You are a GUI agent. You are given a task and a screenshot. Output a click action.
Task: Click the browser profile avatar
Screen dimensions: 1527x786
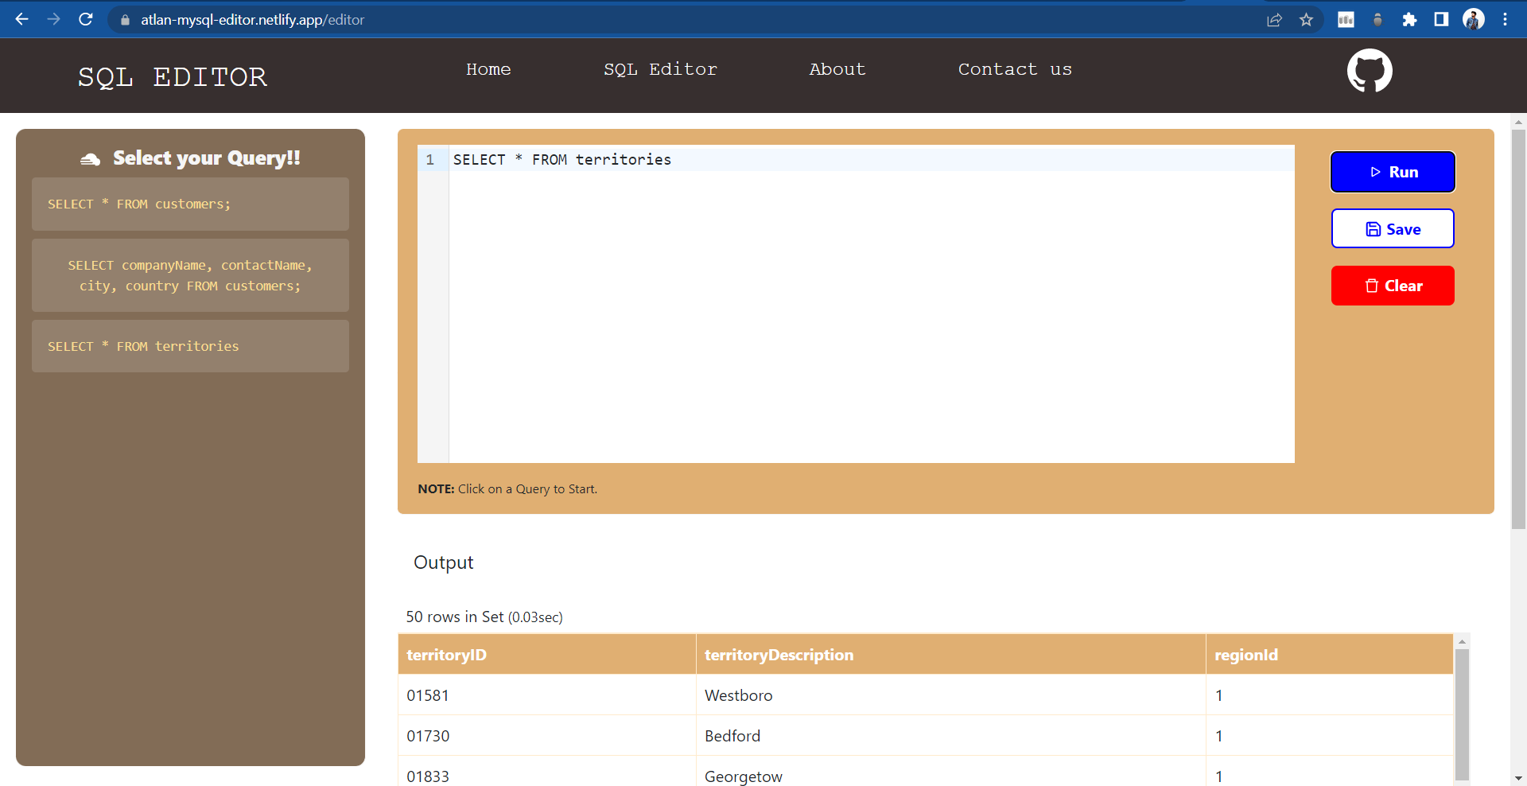point(1474,19)
